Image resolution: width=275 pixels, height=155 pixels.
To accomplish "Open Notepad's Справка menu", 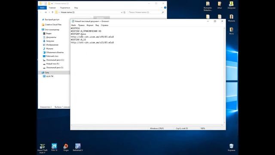I will click(x=104, y=25).
